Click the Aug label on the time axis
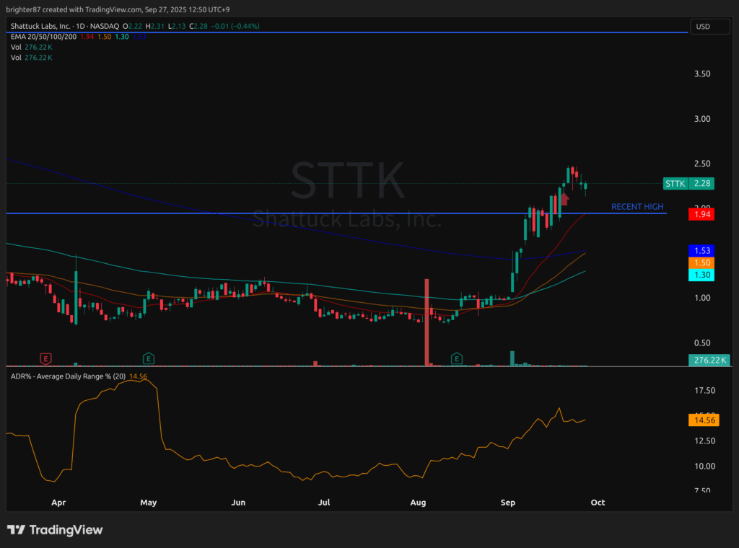 (x=418, y=503)
